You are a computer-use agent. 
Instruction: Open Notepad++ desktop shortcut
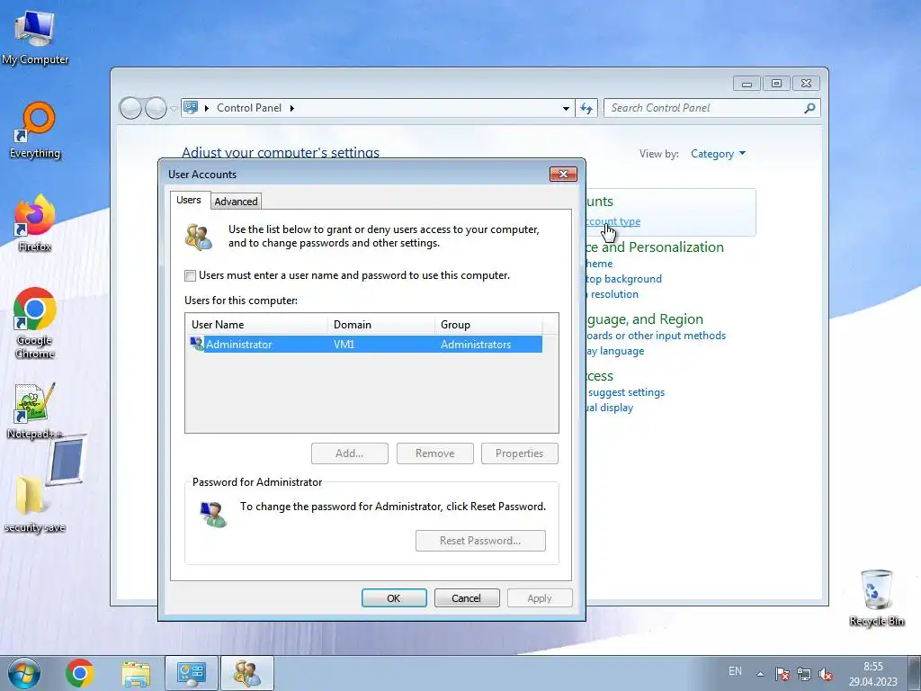pos(35,411)
